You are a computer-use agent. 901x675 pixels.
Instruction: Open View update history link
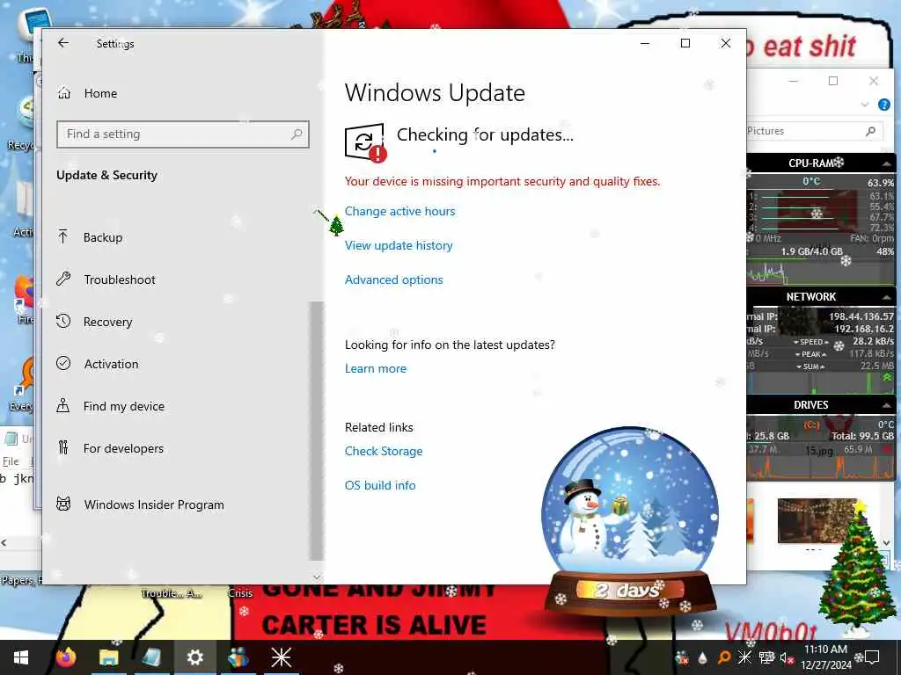(399, 246)
